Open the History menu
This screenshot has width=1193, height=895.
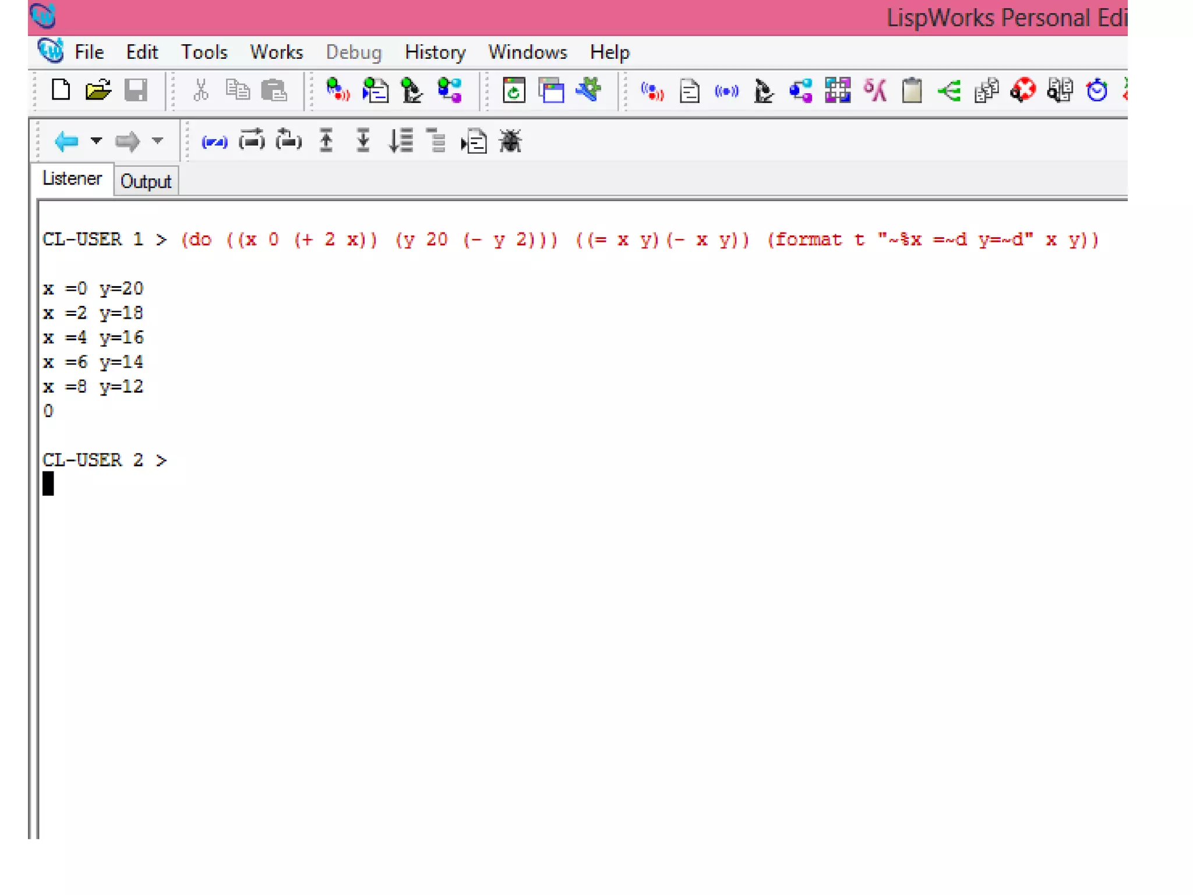[x=435, y=52]
